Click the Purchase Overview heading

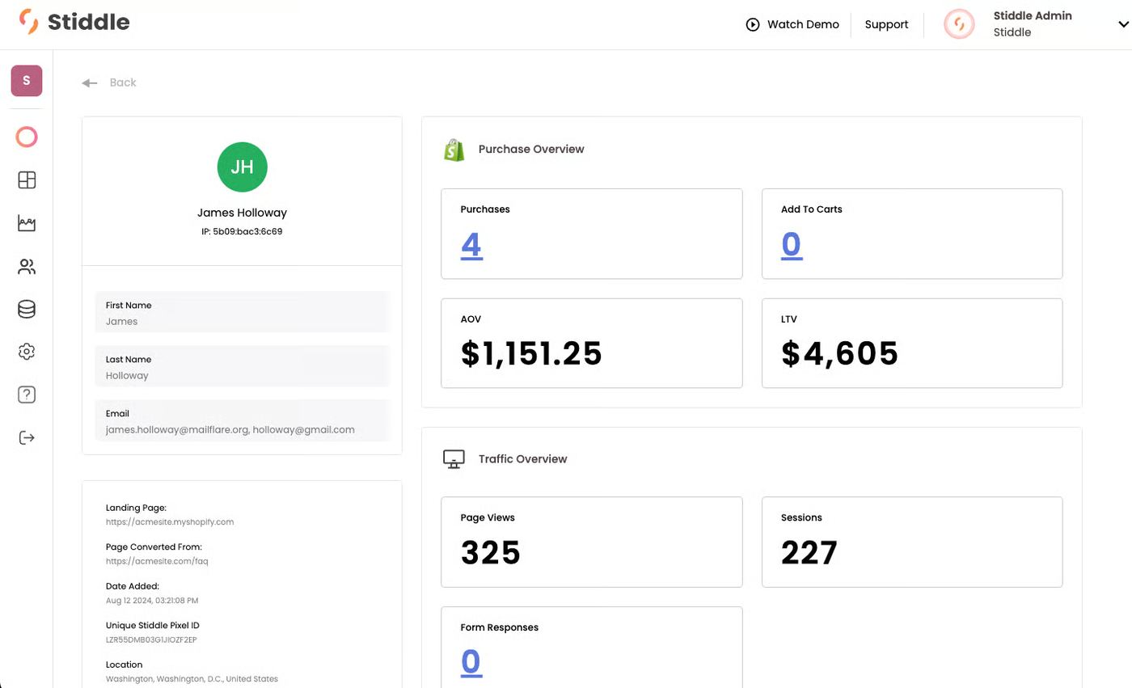click(x=531, y=149)
